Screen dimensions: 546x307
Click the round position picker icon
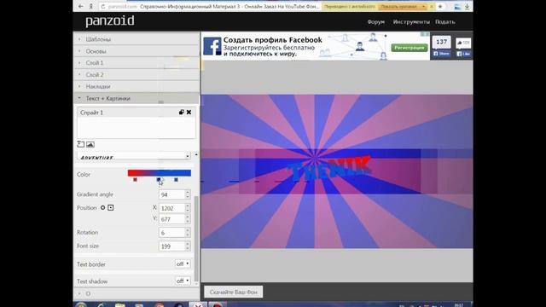click(102, 207)
